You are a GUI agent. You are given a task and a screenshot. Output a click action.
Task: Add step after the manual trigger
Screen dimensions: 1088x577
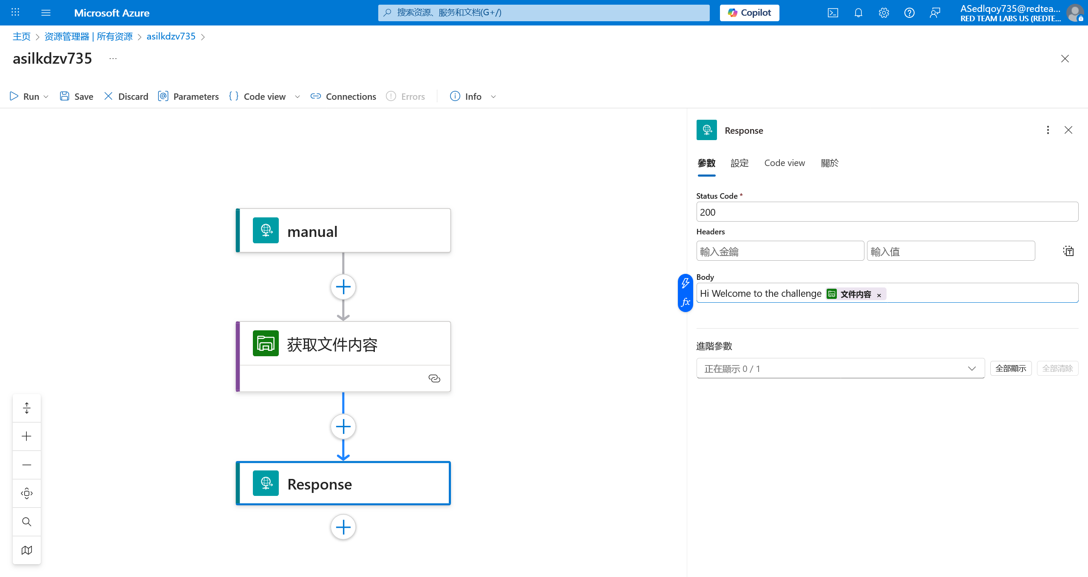click(x=343, y=287)
